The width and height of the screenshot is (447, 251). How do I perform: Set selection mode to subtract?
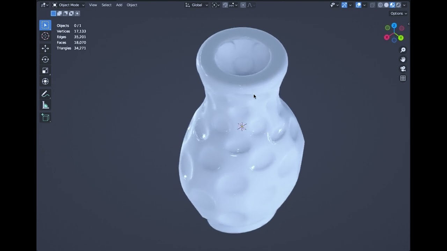[x=65, y=13]
